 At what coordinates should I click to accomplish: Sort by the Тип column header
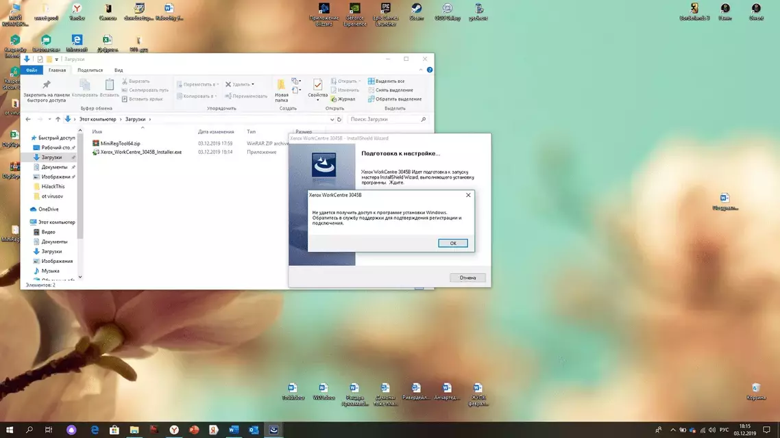(x=252, y=131)
